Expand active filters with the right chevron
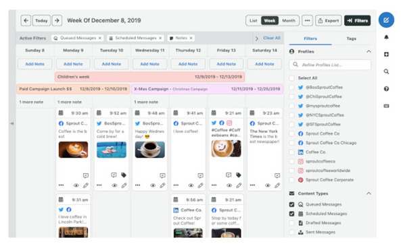This screenshot has width=407, height=248. tap(256, 38)
